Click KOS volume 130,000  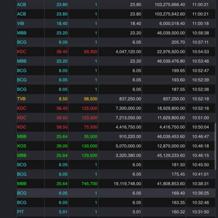point(89,146)
